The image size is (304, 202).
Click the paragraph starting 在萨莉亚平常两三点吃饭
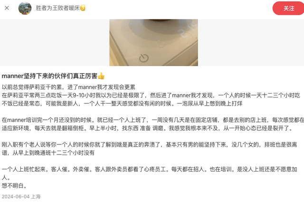(x=151, y=99)
